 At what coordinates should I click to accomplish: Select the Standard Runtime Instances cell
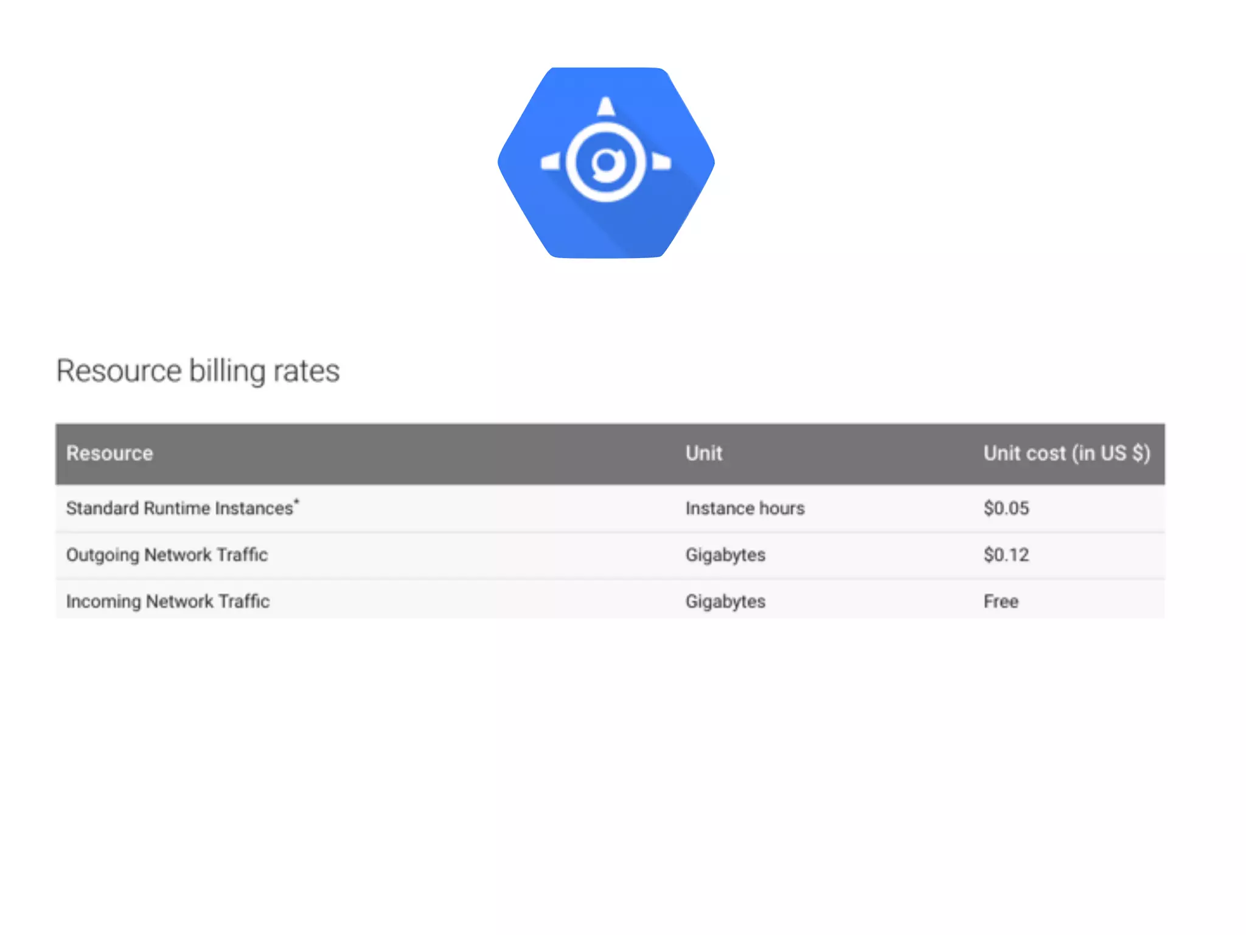(179, 508)
